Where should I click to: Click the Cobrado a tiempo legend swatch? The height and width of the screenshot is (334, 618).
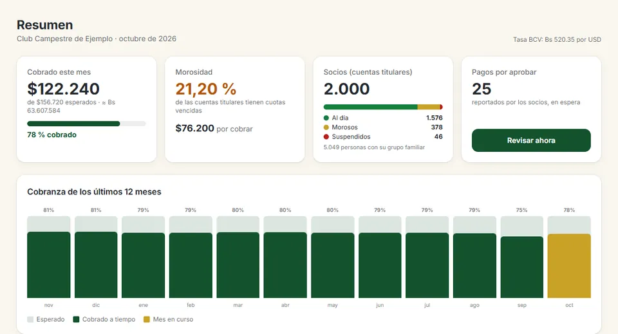(x=76, y=319)
